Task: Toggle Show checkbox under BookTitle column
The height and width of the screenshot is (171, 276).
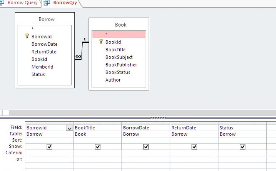Action: (97, 147)
